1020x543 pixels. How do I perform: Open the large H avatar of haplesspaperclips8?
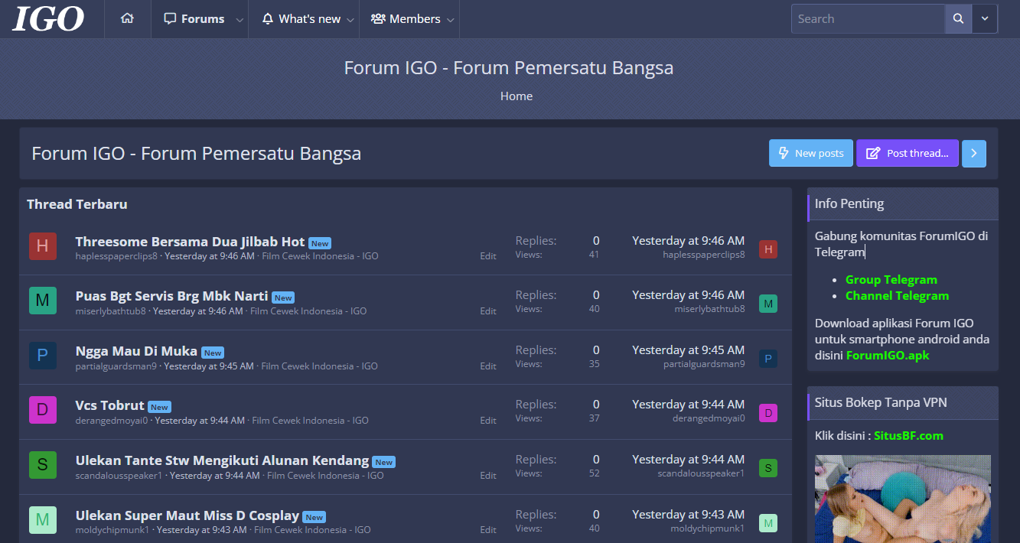43,246
